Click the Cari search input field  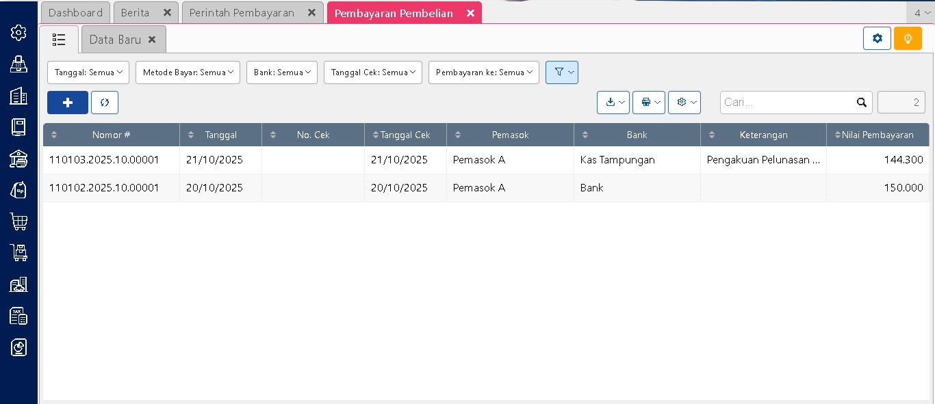787,103
